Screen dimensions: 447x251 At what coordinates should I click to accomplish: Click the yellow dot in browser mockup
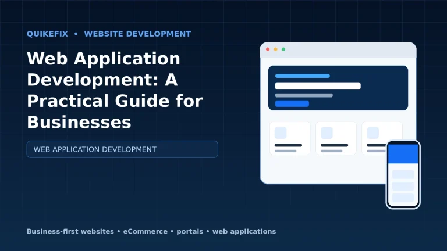(x=276, y=49)
